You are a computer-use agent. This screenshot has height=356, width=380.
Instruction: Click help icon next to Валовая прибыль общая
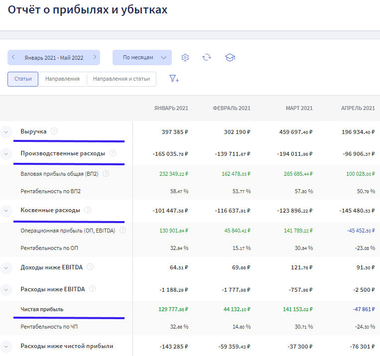pos(106,174)
